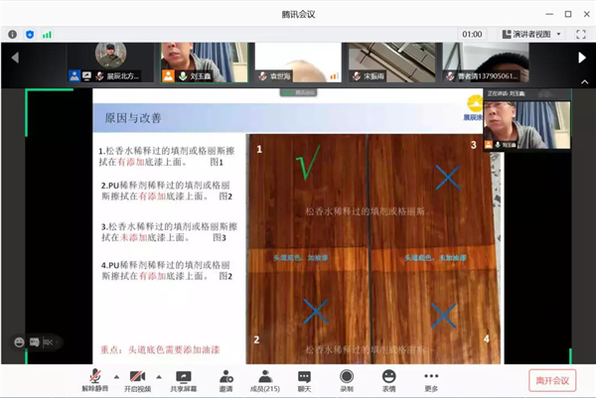Open the 邀请 invite button
596x398 pixels.
coord(226,380)
